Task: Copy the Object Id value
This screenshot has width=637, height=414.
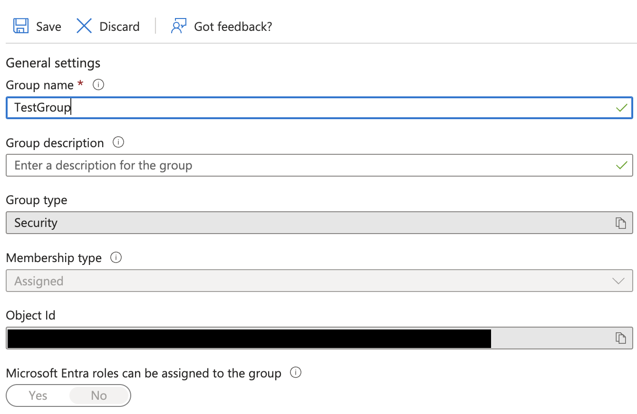Action: [x=620, y=338]
